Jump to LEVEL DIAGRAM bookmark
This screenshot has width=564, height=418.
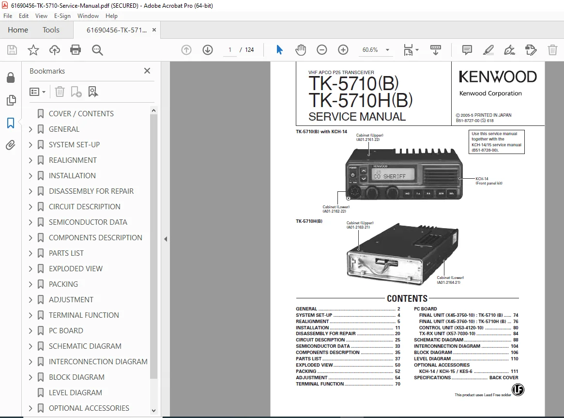76,393
